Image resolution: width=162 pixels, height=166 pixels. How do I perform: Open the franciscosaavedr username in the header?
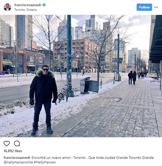coord(28,5)
